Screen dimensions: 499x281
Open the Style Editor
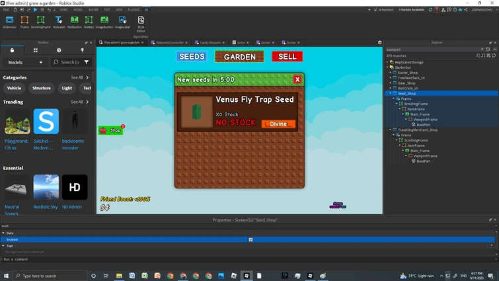click(141, 24)
